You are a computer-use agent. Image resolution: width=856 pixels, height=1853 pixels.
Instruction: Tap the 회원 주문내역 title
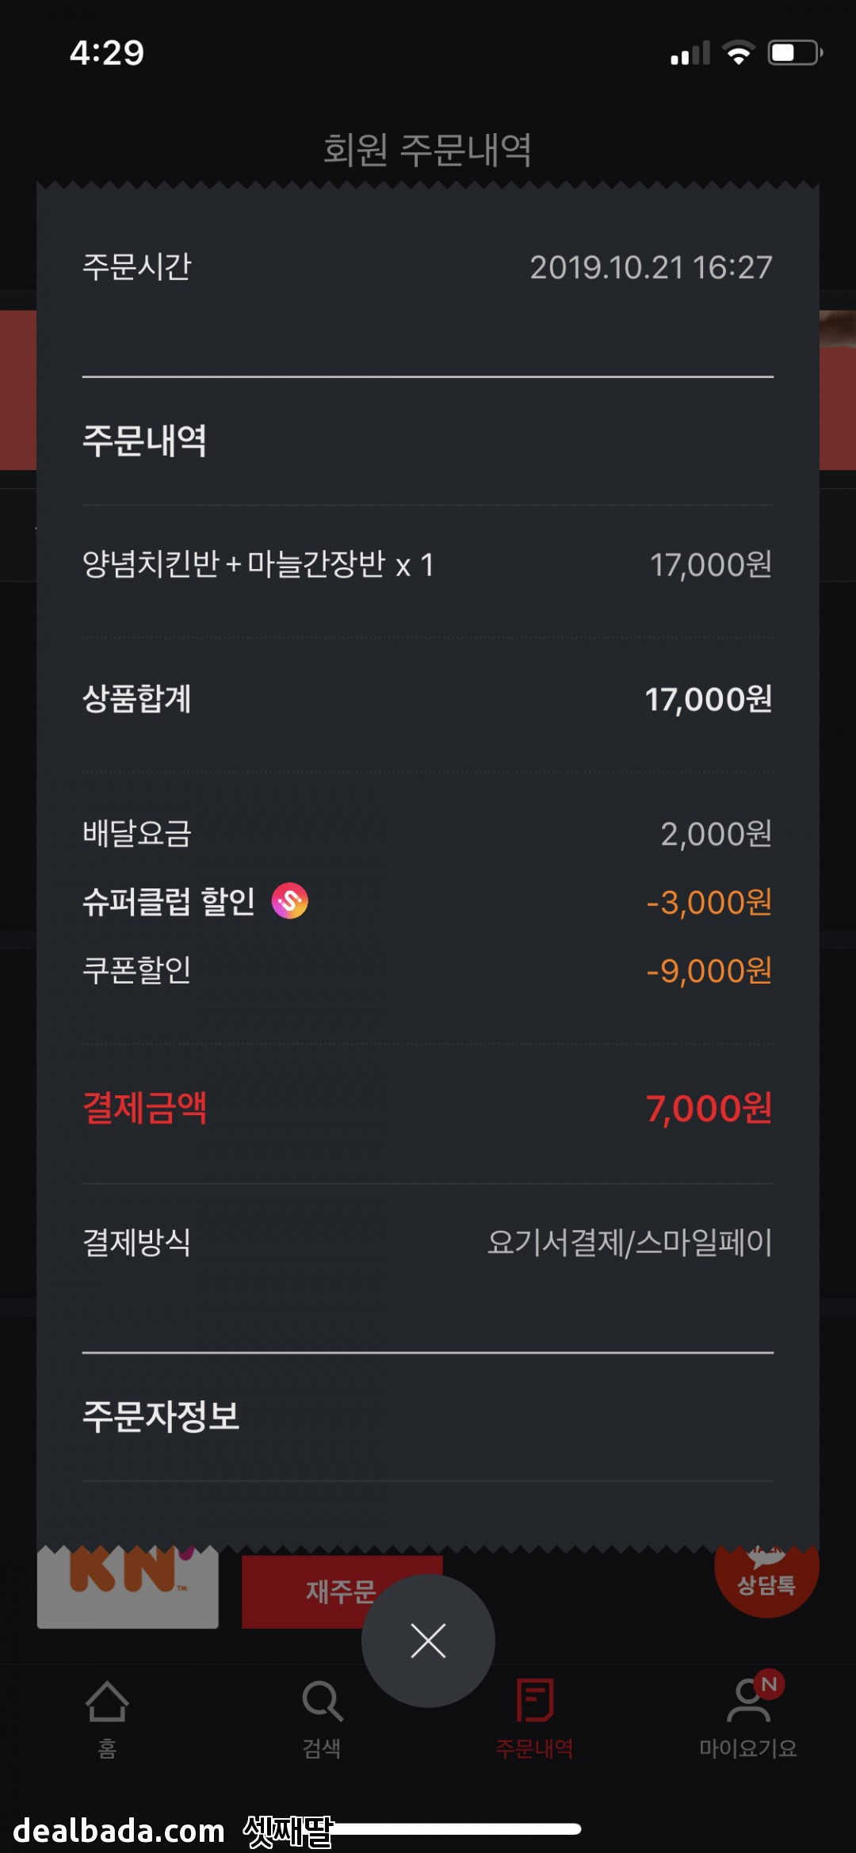point(427,150)
